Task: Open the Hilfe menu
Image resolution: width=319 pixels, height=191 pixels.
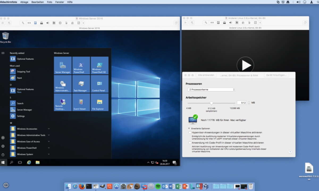Action: [70, 2]
